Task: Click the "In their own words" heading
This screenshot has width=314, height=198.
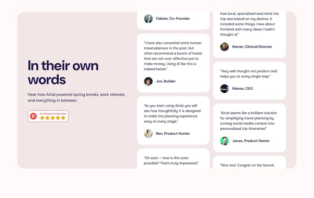Action: 63,72
